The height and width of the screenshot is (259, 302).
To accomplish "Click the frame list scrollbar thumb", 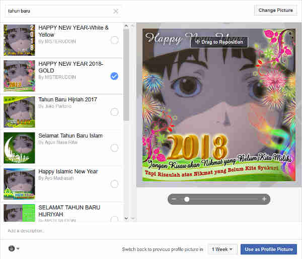I will pos(126,75).
